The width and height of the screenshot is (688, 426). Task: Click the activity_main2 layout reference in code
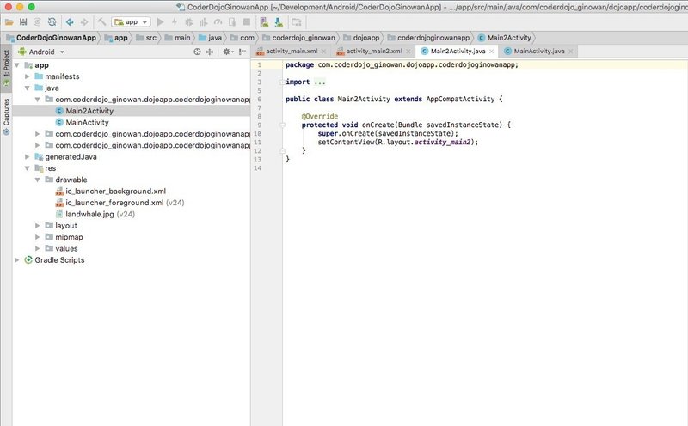coord(442,142)
